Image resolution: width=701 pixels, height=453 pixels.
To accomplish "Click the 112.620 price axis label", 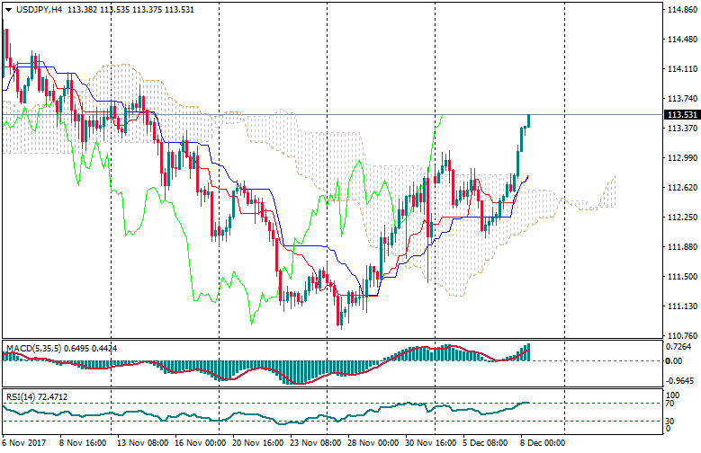I will click(x=682, y=188).
